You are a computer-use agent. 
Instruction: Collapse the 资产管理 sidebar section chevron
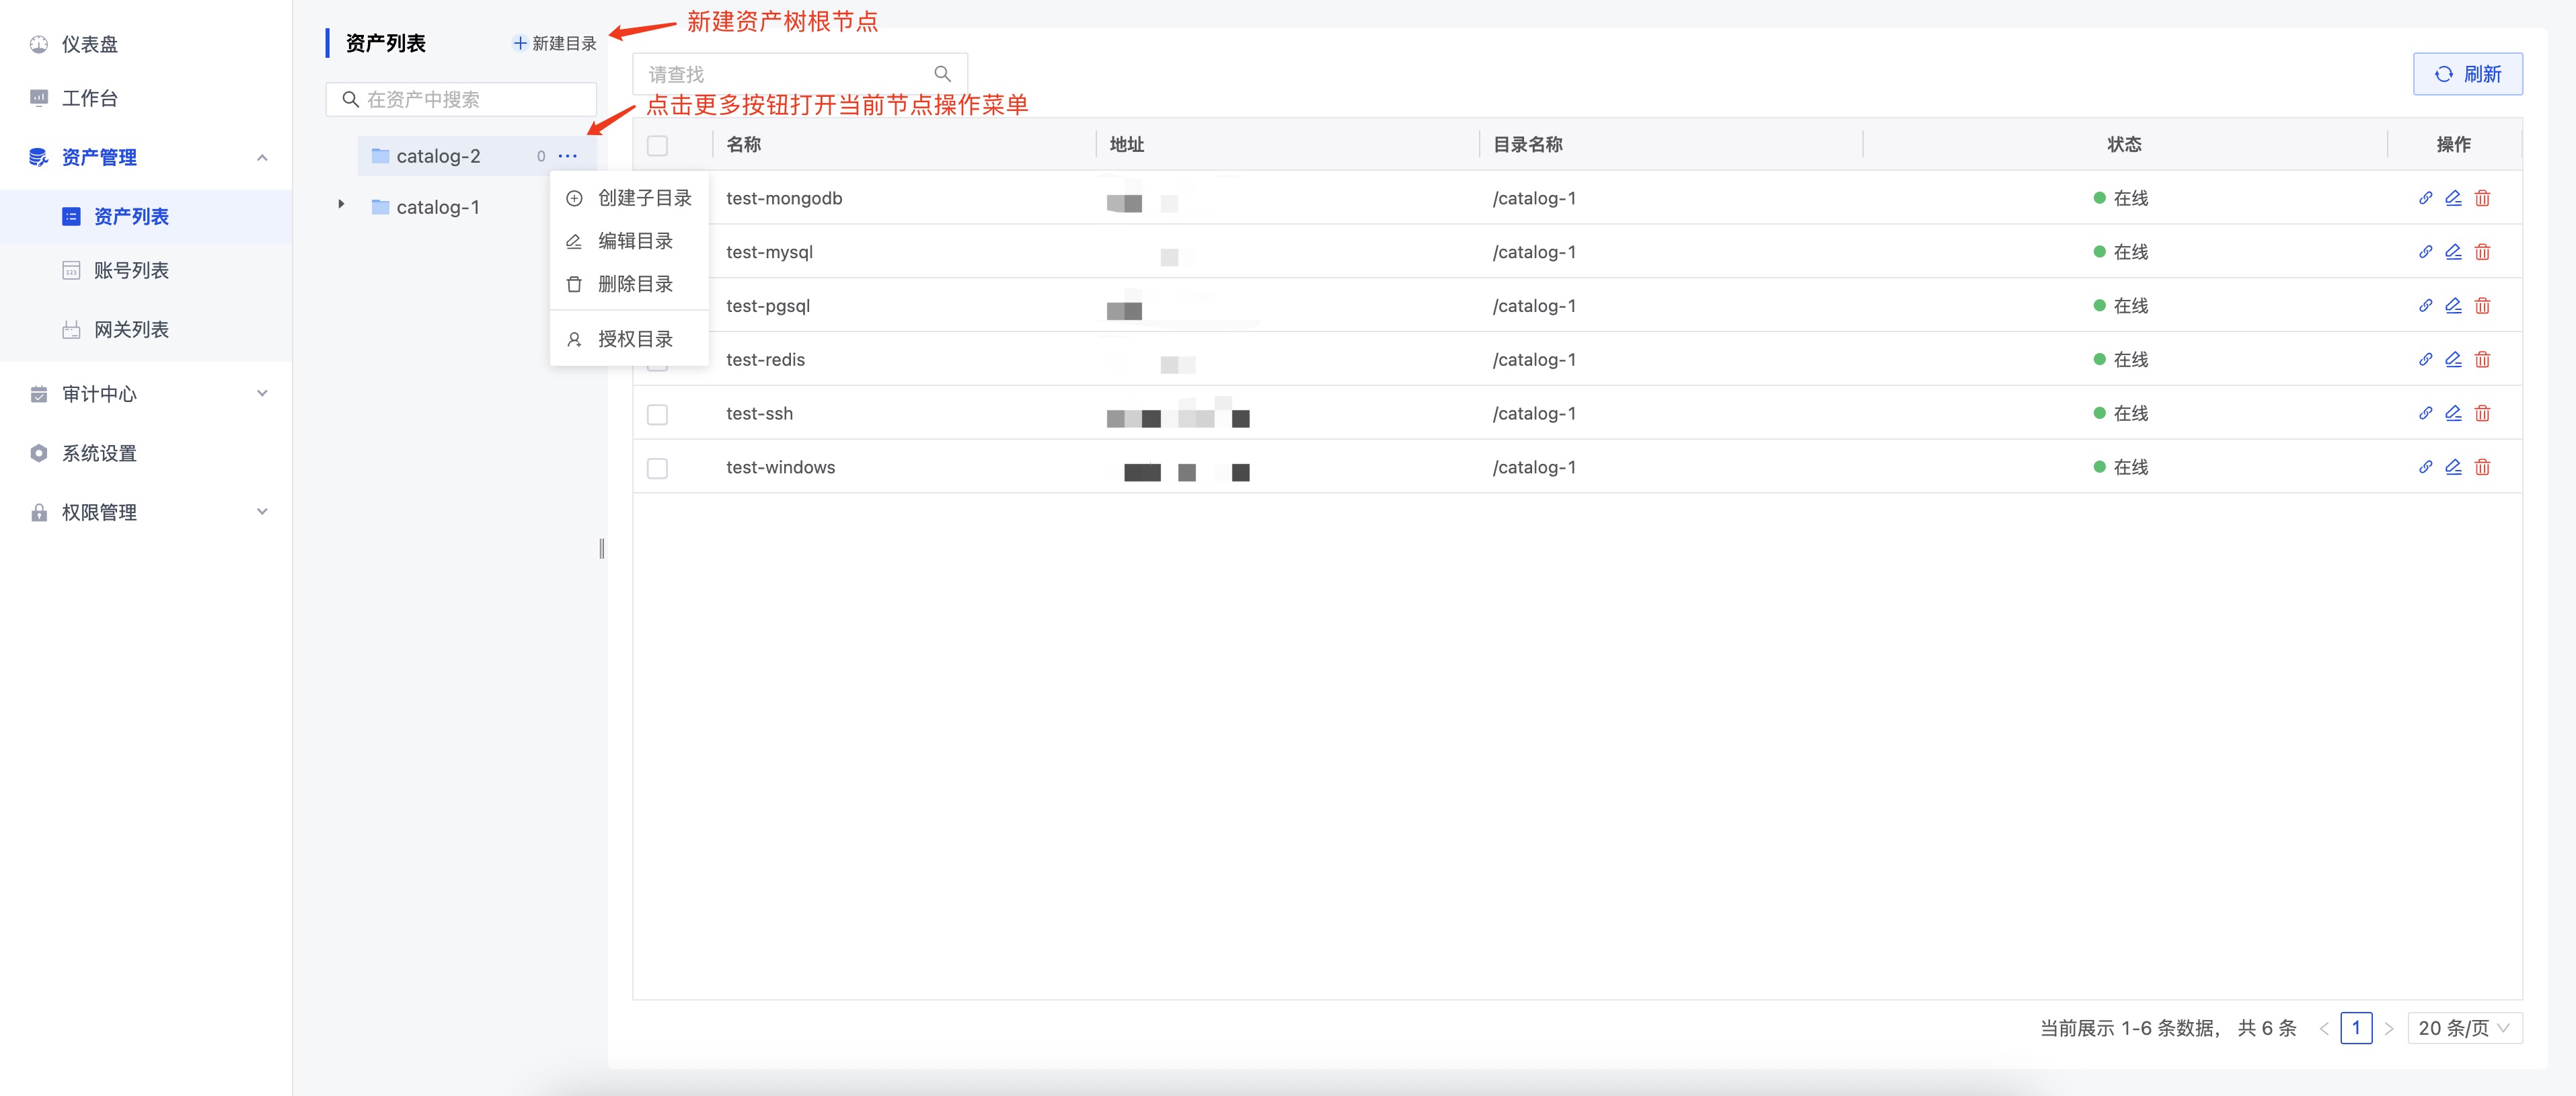262,158
